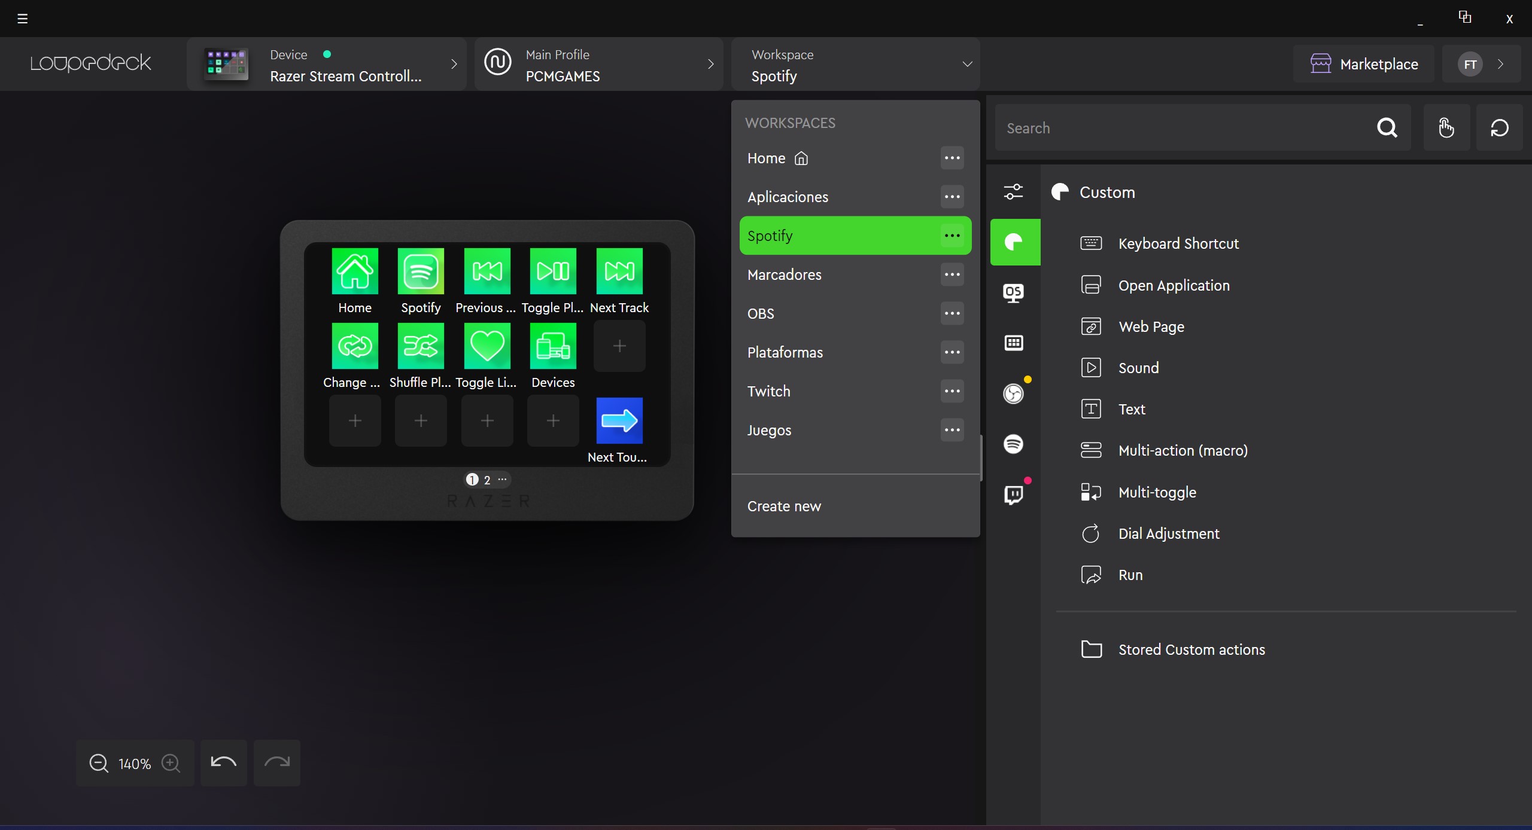This screenshot has height=830, width=1532.
Task: Click the Search input field
Action: pos(1203,127)
